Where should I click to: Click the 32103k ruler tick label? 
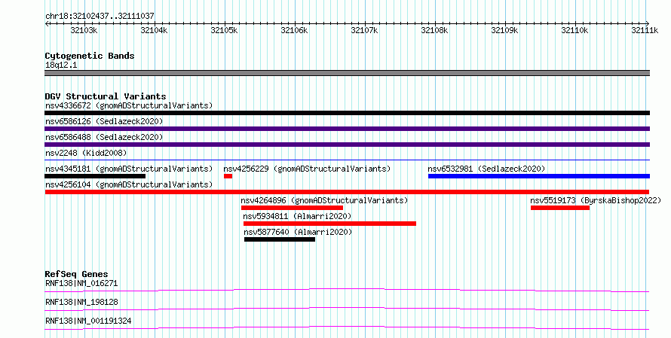pos(84,30)
